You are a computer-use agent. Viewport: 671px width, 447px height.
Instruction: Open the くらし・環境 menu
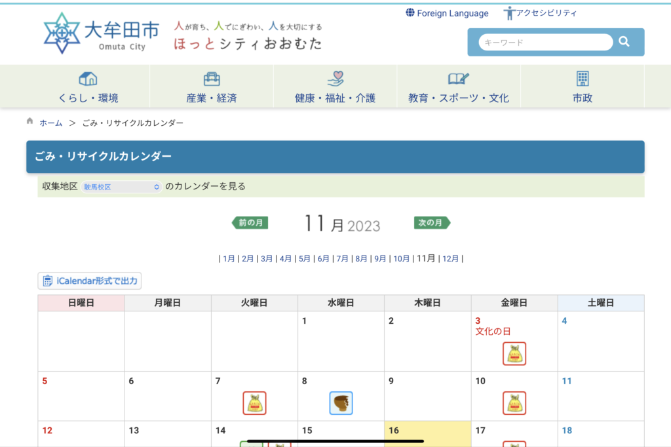[x=88, y=87]
